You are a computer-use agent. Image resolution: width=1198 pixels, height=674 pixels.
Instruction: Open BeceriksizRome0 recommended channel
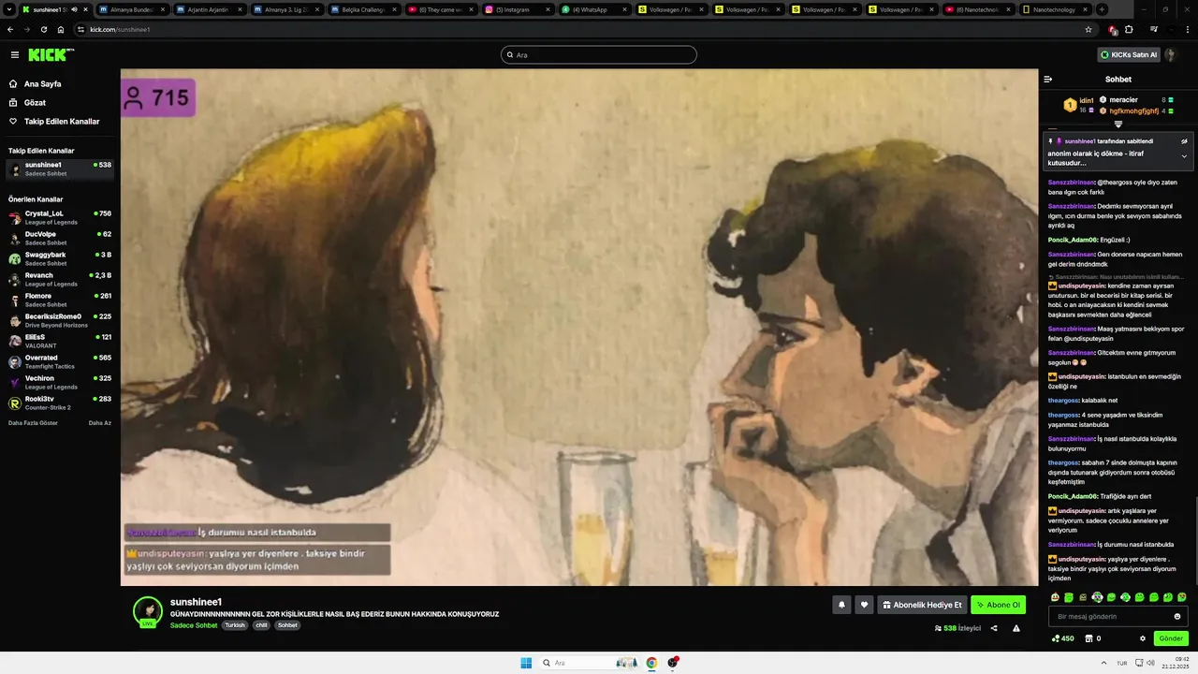click(60, 320)
